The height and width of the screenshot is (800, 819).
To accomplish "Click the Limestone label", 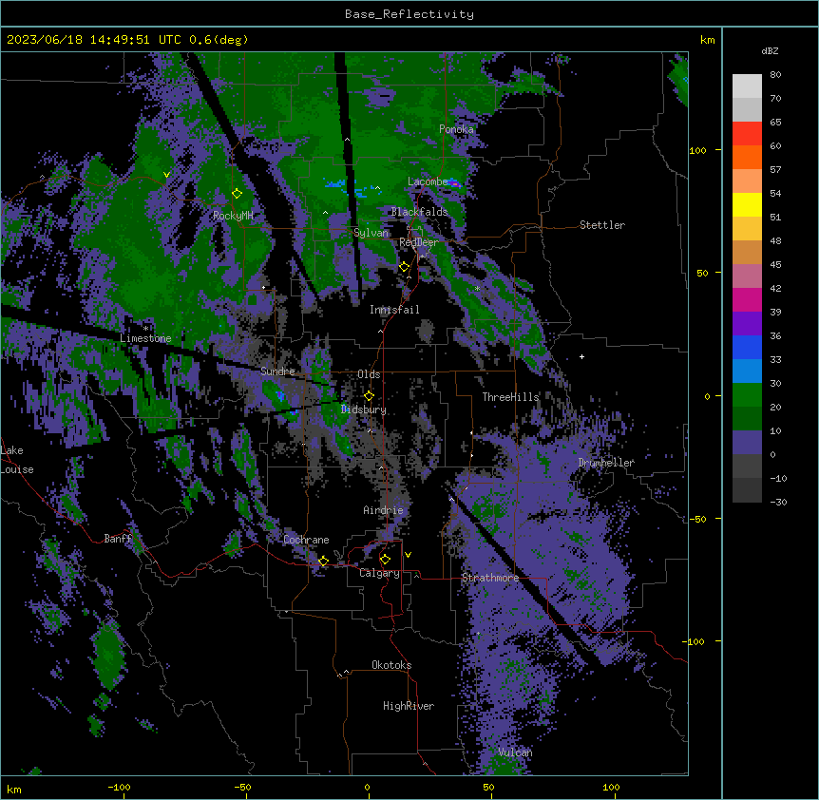I will pyautogui.click(x=145, y=338).
